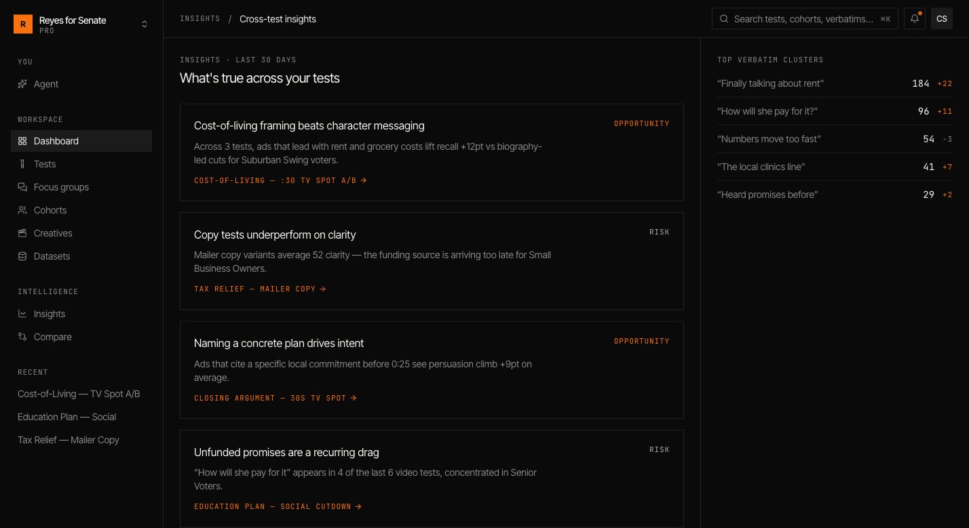Click the orange R workspace logo

23,24
